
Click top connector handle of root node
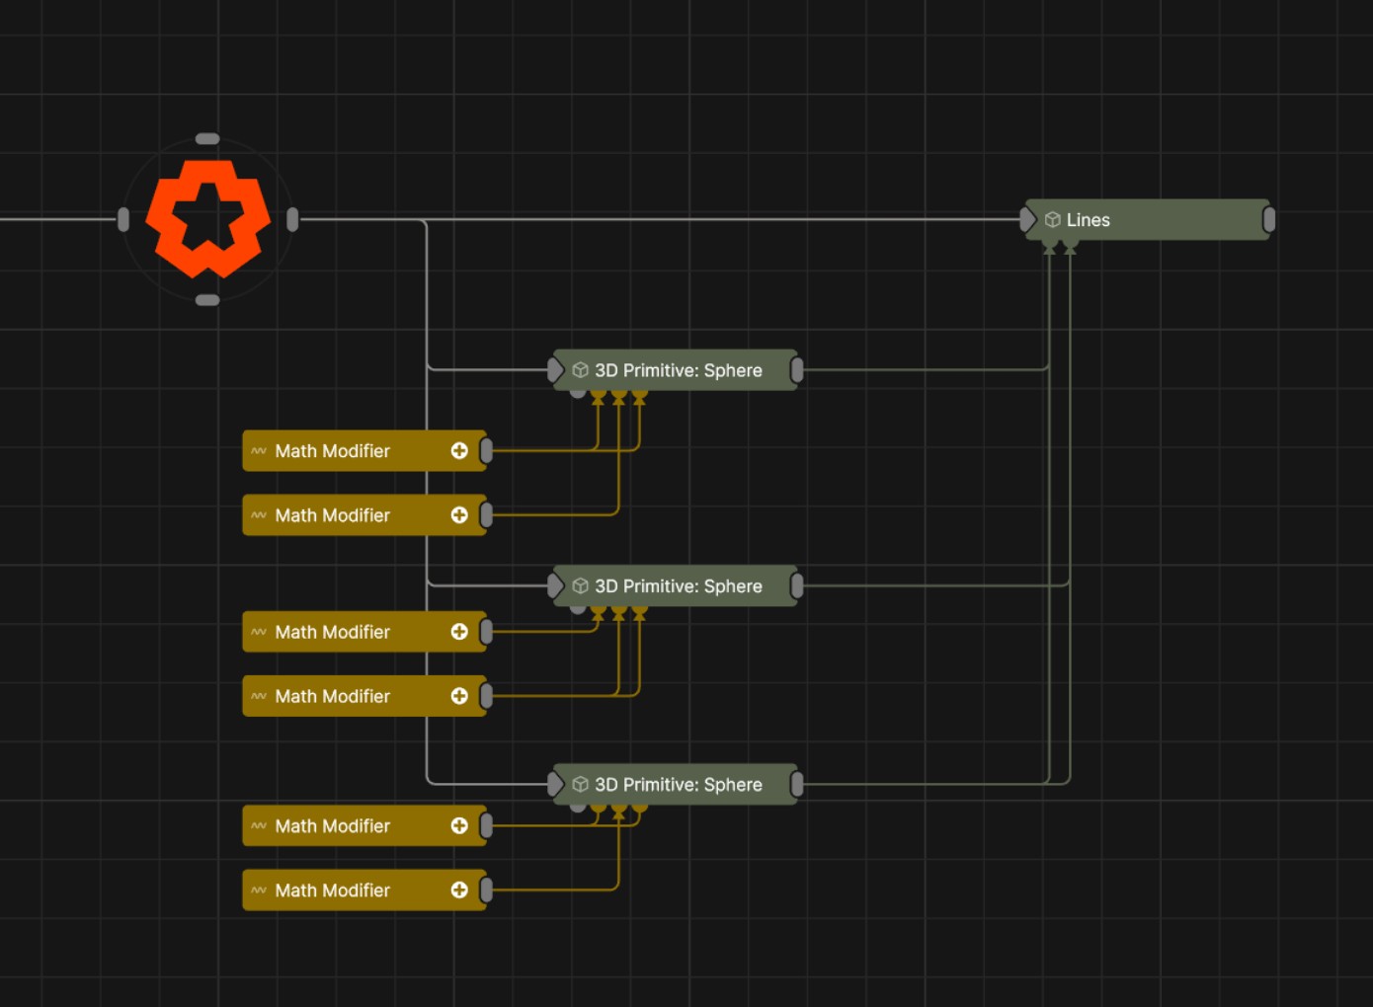pos(207,139)
